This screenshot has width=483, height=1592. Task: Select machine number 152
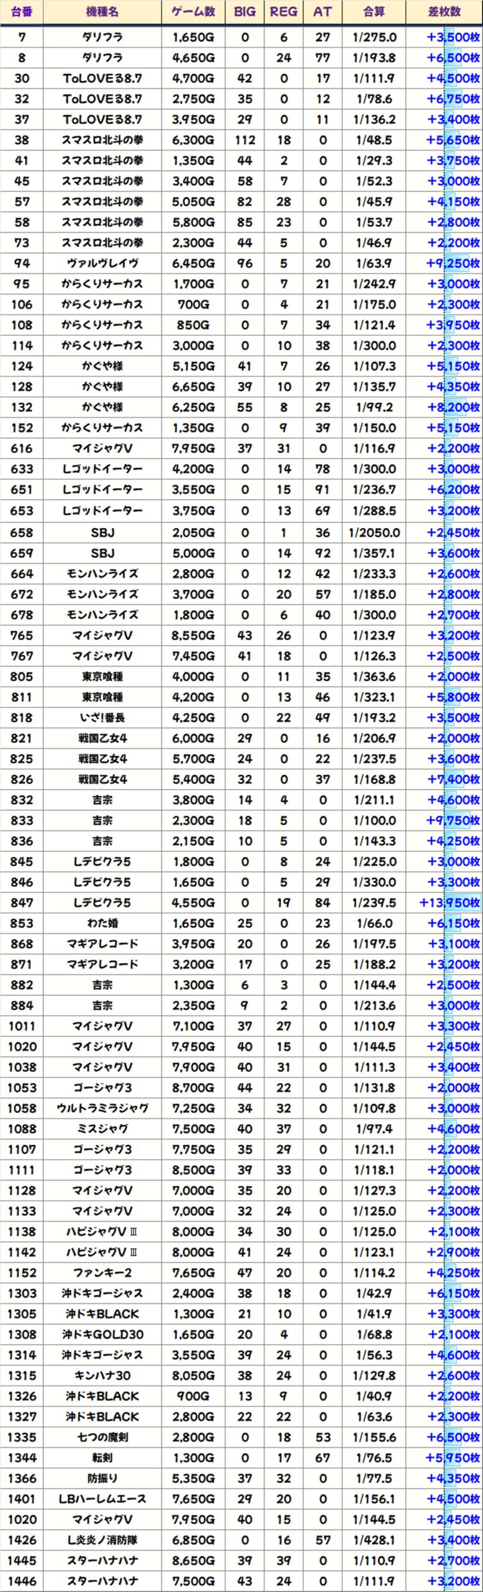click(22, 428)
